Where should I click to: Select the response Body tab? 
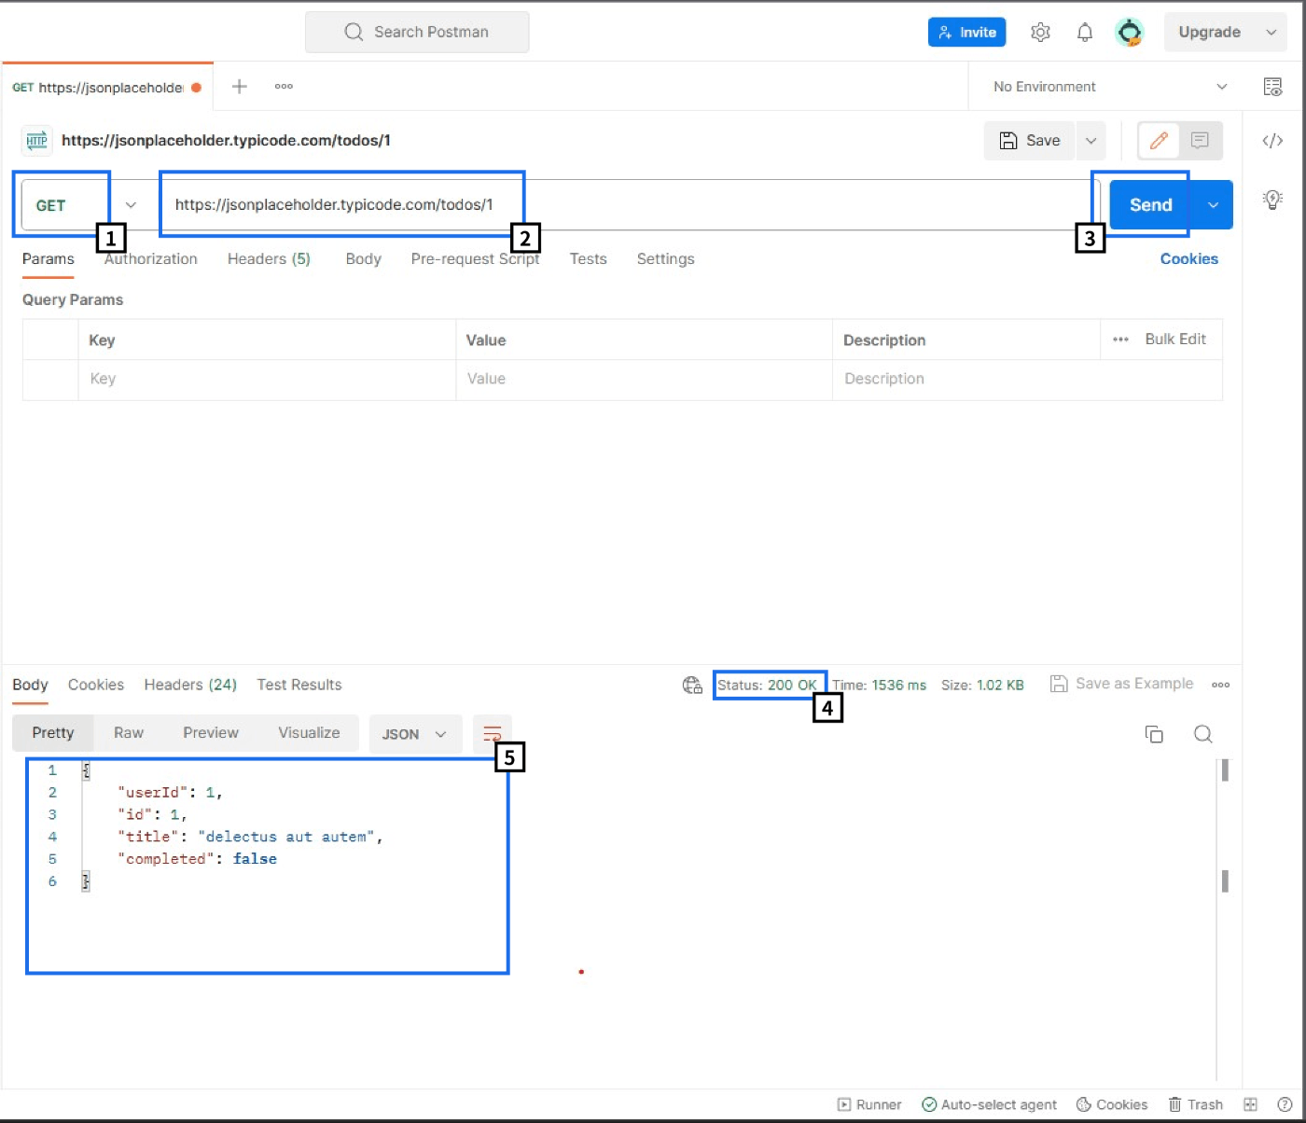tap(30, 685)
